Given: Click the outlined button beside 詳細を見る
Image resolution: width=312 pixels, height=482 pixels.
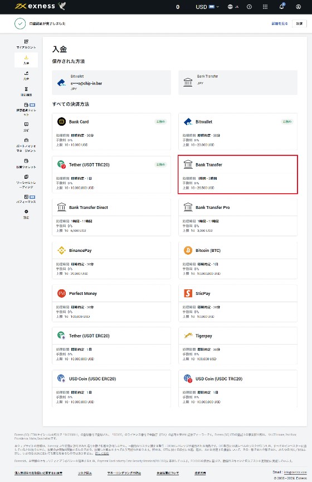Looking at the screenshot, I should pos(299,23).
